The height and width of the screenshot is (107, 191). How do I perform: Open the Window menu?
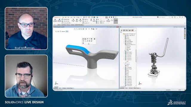point(78,17)
